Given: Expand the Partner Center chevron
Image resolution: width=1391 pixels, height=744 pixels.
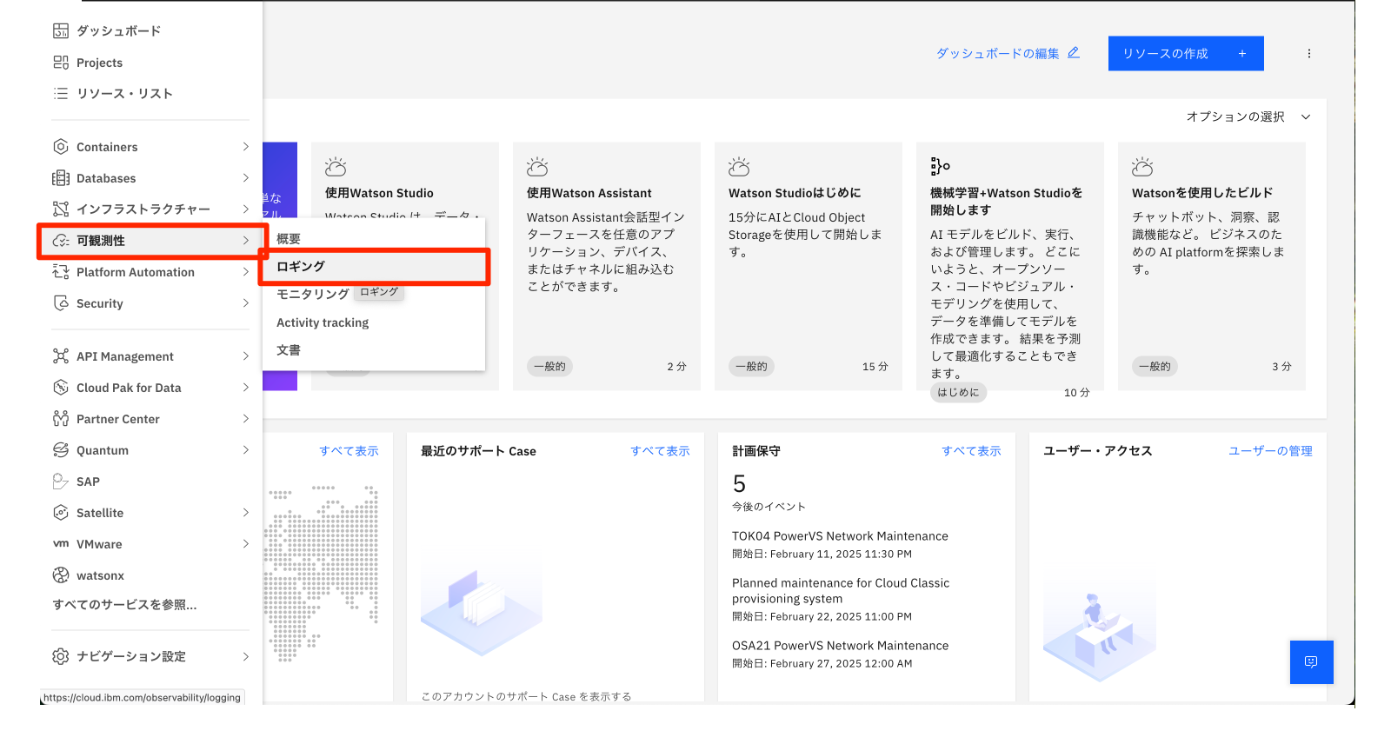Looking at the screenshot, I should coord(246,419).
